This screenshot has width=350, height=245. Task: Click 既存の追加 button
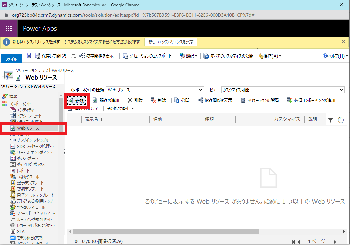[106, 101]
